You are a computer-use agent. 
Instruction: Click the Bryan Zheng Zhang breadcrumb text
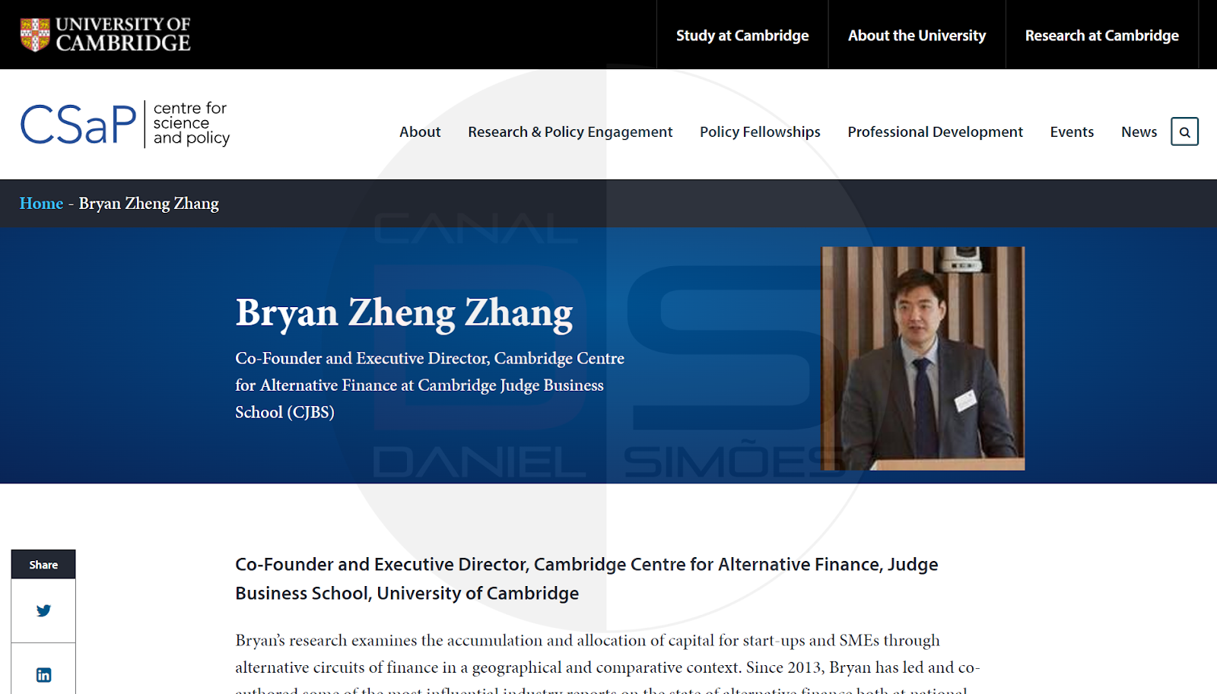click(x=149, y=203)
